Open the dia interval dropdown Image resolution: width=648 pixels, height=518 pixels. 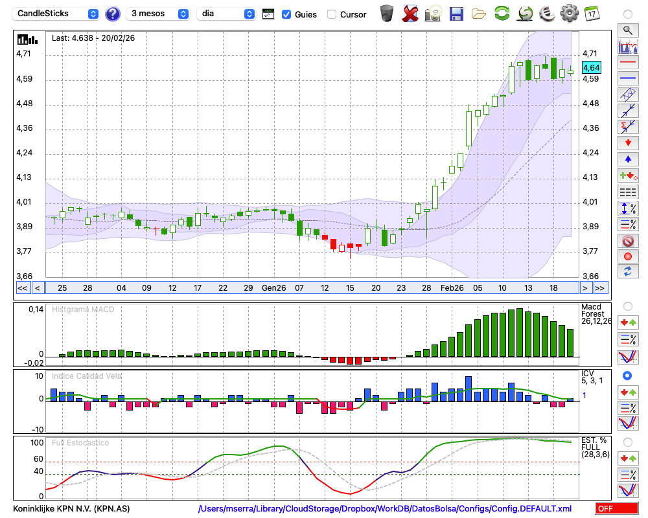click(226, 14)
